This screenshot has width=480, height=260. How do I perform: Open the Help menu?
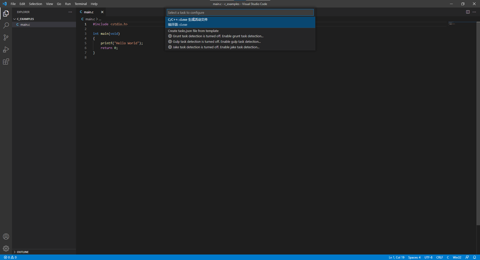[94, 4]
